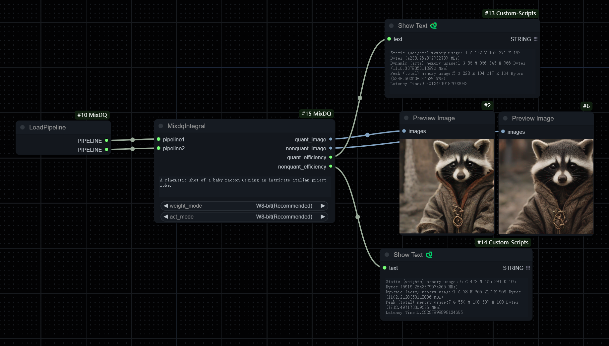The image size is (609, 346).
Task: Click images input socket on Preview Image #2
Action: point(404,131)
